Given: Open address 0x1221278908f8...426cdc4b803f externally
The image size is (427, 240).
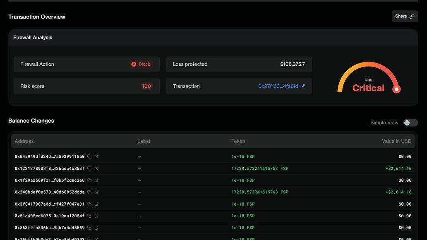Looking at the screenshot, I should (x=96, y=169).
